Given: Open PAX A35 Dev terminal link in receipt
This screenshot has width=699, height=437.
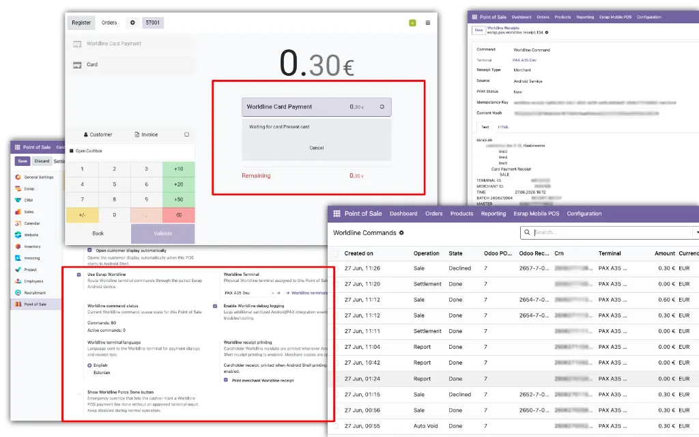Looking at the screenshot, I should coord(525,60).
